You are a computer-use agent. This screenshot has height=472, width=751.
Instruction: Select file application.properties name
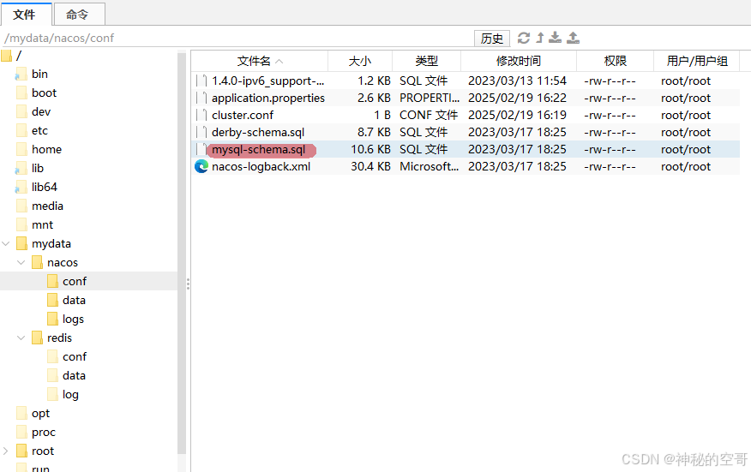click(x=268, y=99)
